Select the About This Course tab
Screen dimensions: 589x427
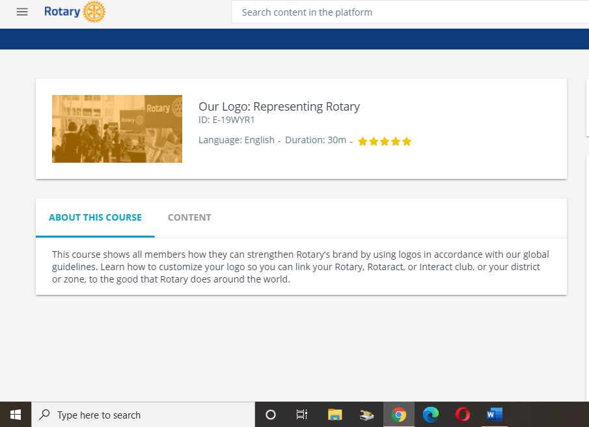coord(95,217)
